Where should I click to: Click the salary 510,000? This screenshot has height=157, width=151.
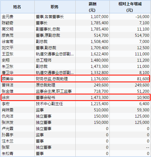pos(101,110)
